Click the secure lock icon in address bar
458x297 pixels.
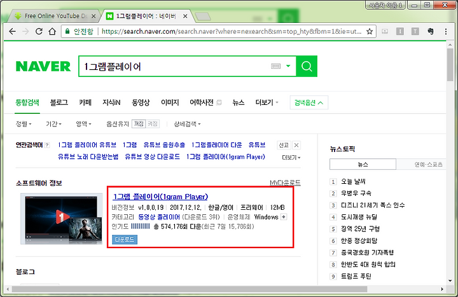(67, 31)
